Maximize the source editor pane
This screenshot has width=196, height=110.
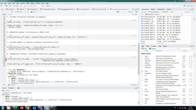point(138,9)
